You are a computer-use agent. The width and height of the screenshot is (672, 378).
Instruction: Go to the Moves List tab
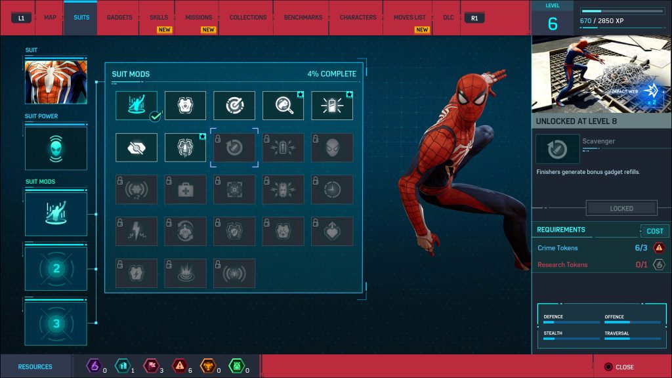tap(409, 18)
